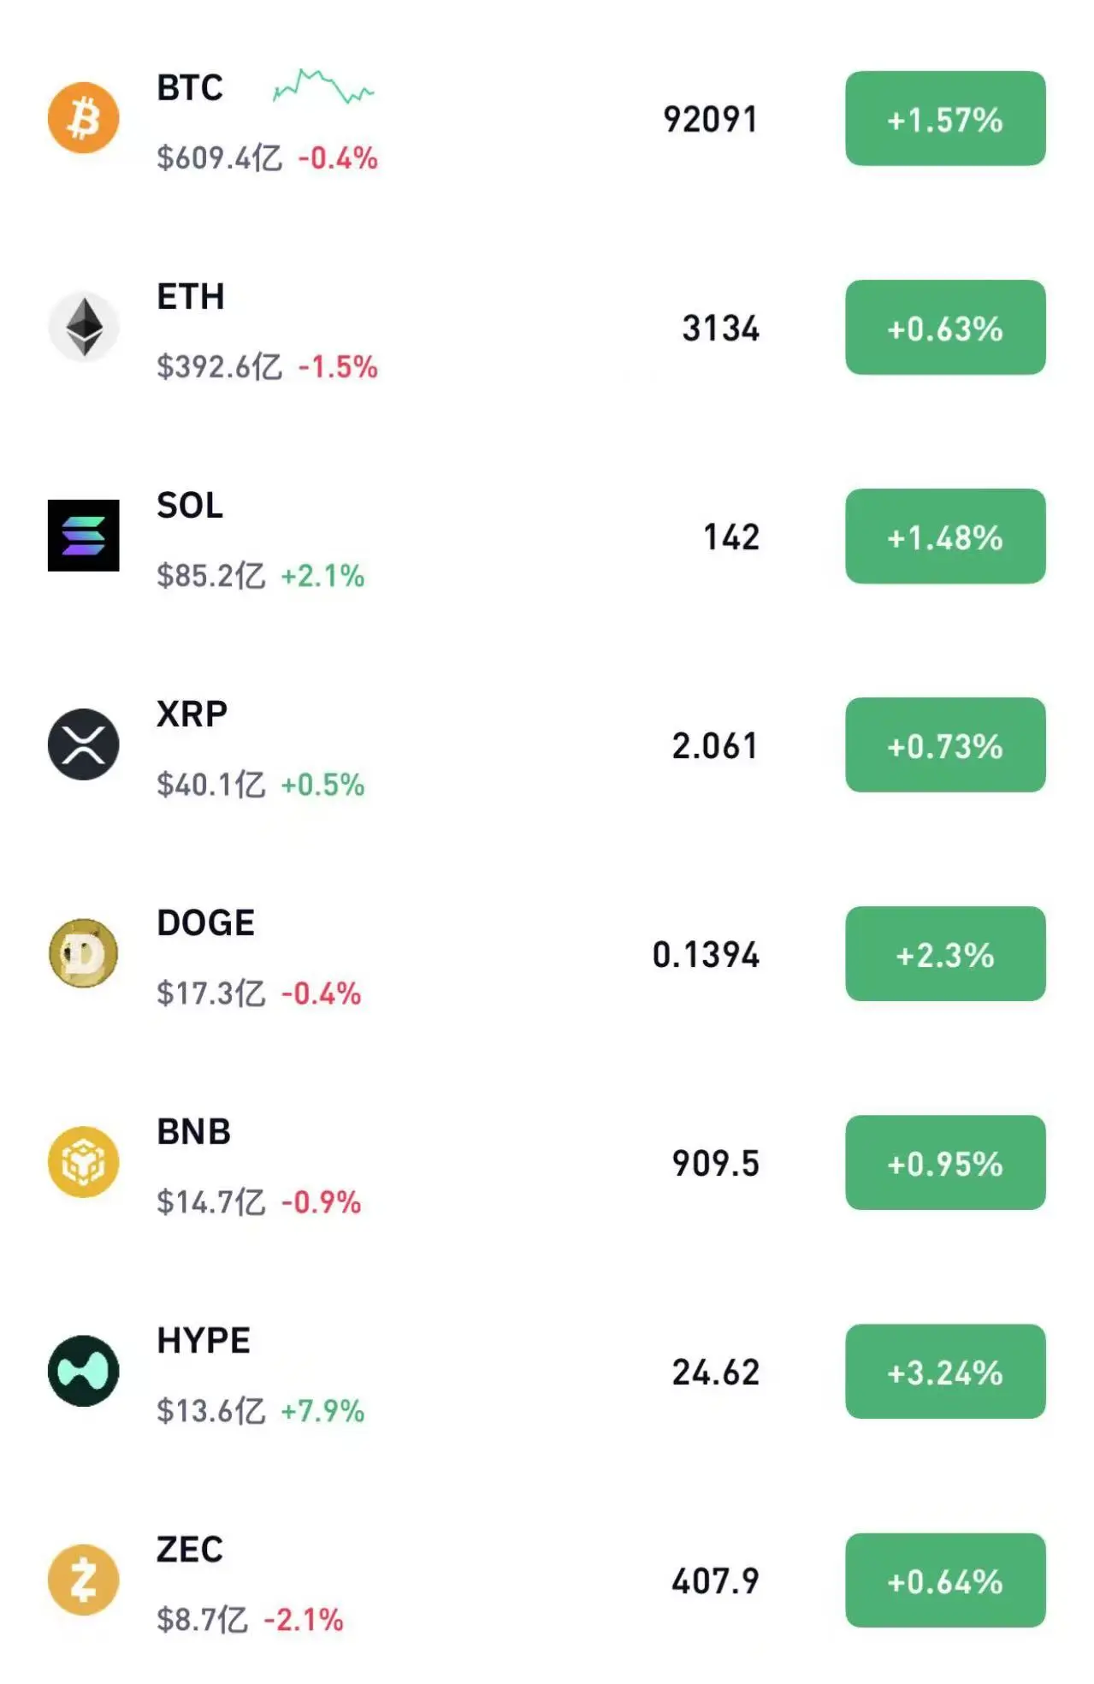Click the SOL +1.48% change button

coord(945,537)
